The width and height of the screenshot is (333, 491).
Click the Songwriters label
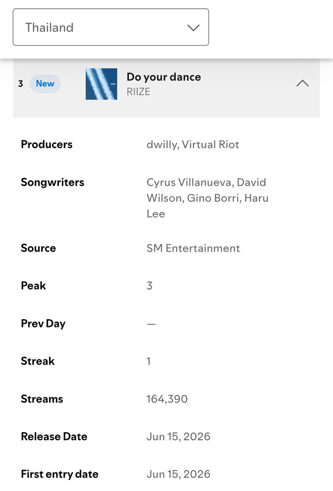pyautogui.click(x=52, y=182)
